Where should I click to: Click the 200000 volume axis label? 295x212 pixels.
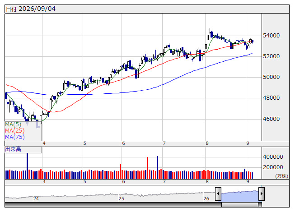pyautogui.click(x=273, y=167)
